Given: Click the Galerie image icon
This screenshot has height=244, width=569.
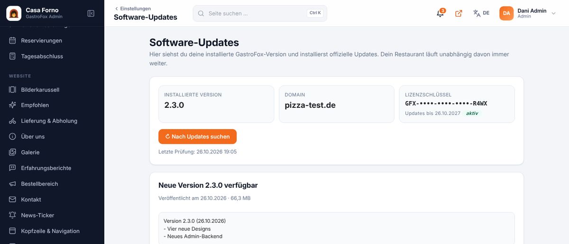Looking at the screenshot, I should coord(12,152).
